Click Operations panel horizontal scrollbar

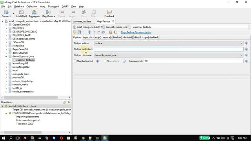[23, 132]
